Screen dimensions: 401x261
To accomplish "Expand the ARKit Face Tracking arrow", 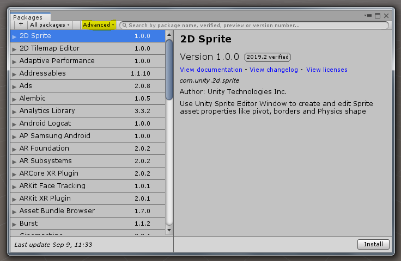I will pos(14,187).
